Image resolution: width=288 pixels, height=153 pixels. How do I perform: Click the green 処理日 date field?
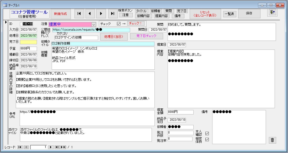click(x=29, y=36)
